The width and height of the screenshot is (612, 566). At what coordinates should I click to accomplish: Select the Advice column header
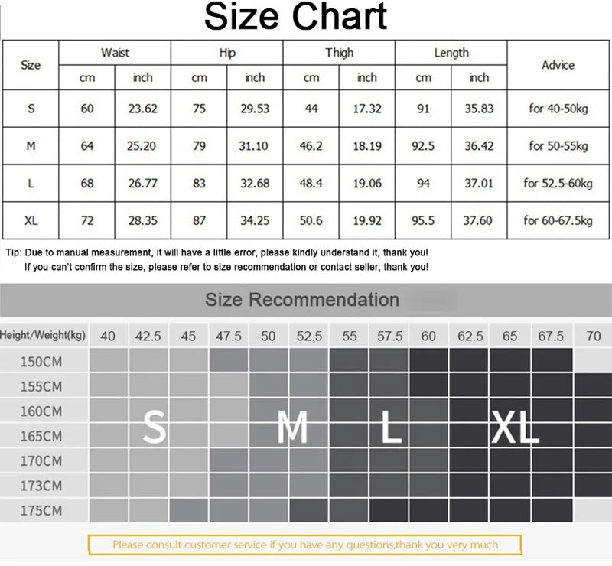click(558, 65)
